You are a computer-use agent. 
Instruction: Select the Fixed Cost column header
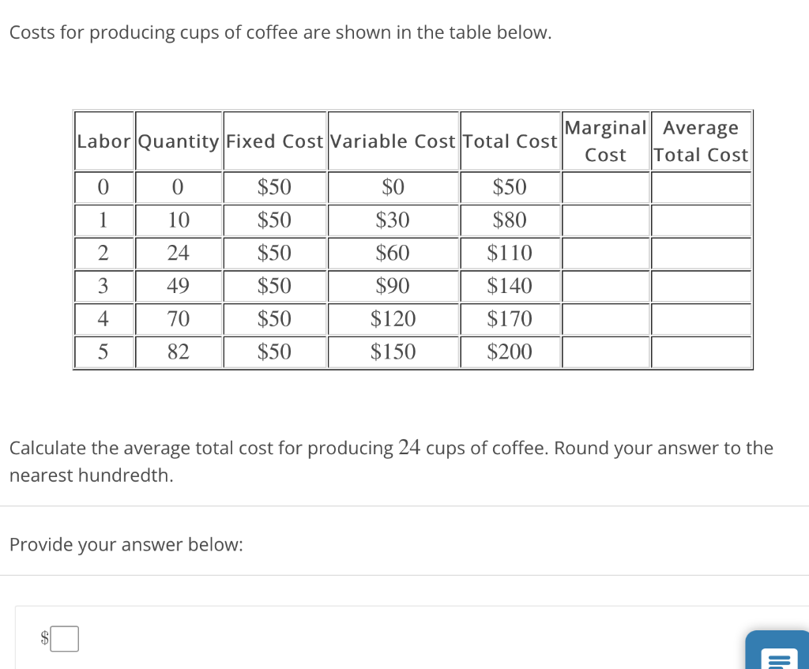pyautogui.click(x=275, y=141)
